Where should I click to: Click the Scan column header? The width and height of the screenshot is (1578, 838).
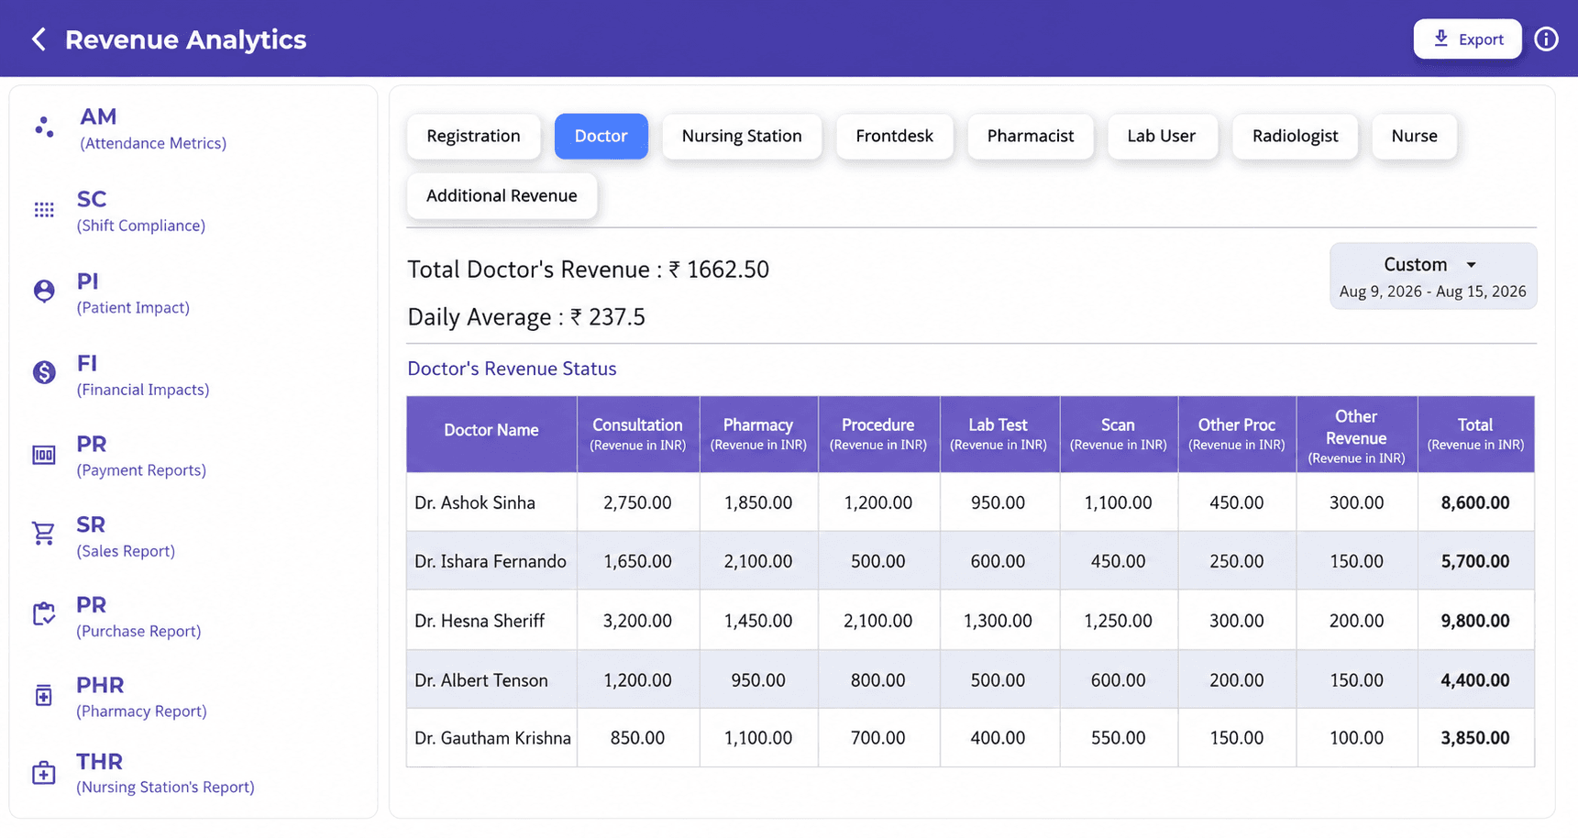(x=1119, y=434)
